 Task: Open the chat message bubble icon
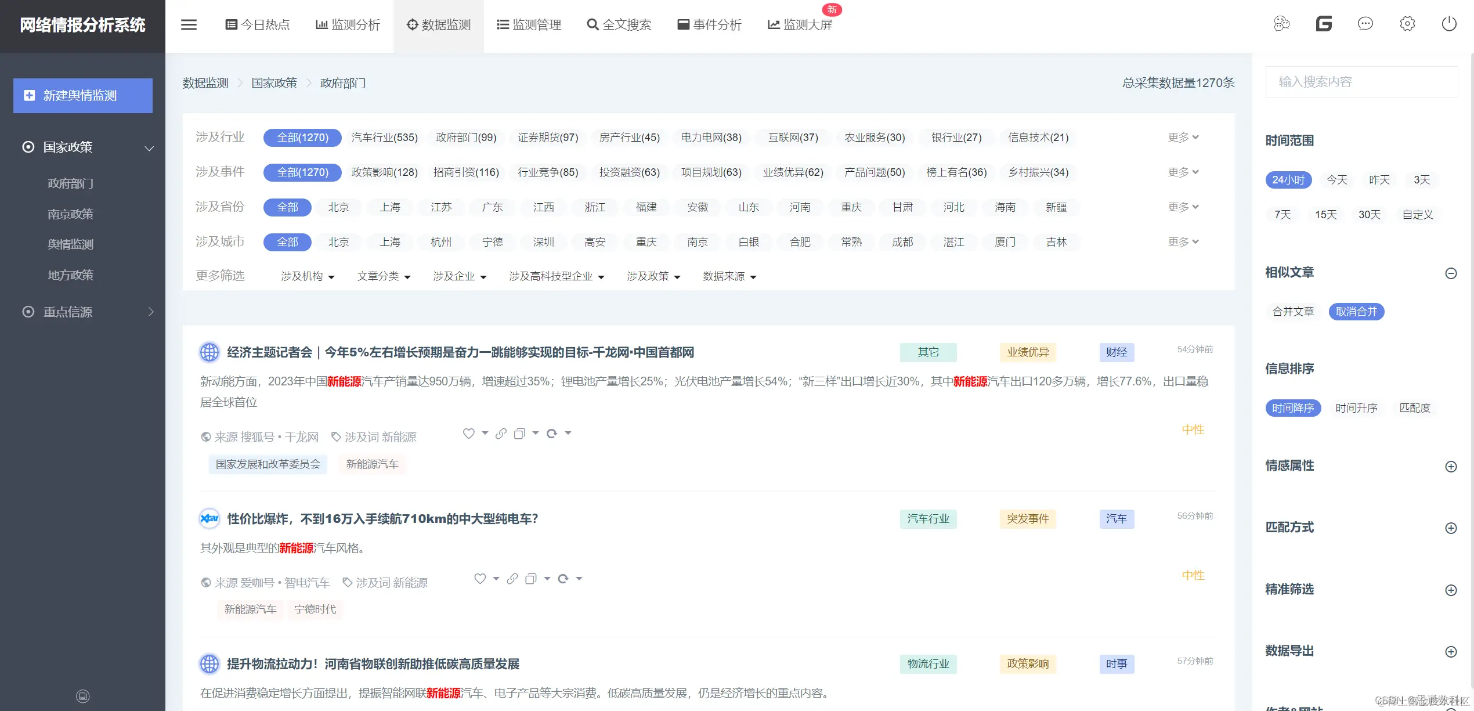tap(1365, 24)
